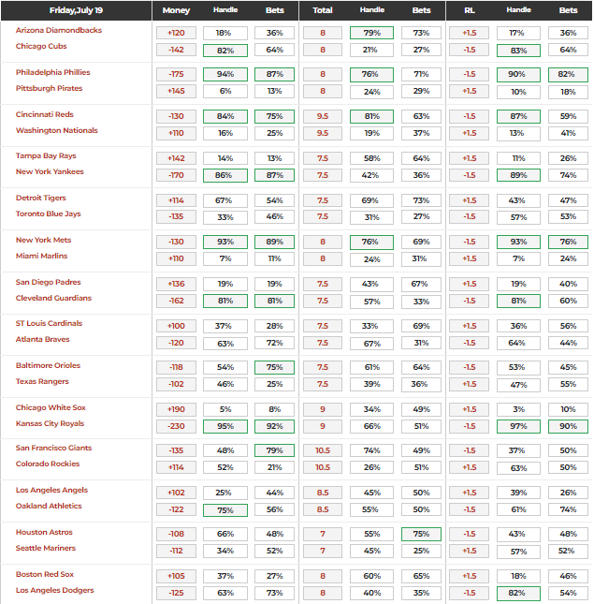Select the Yankees 89% run line handle
Image resolution: width=594 pixels, height=604 pixels.
click(518, 175)
